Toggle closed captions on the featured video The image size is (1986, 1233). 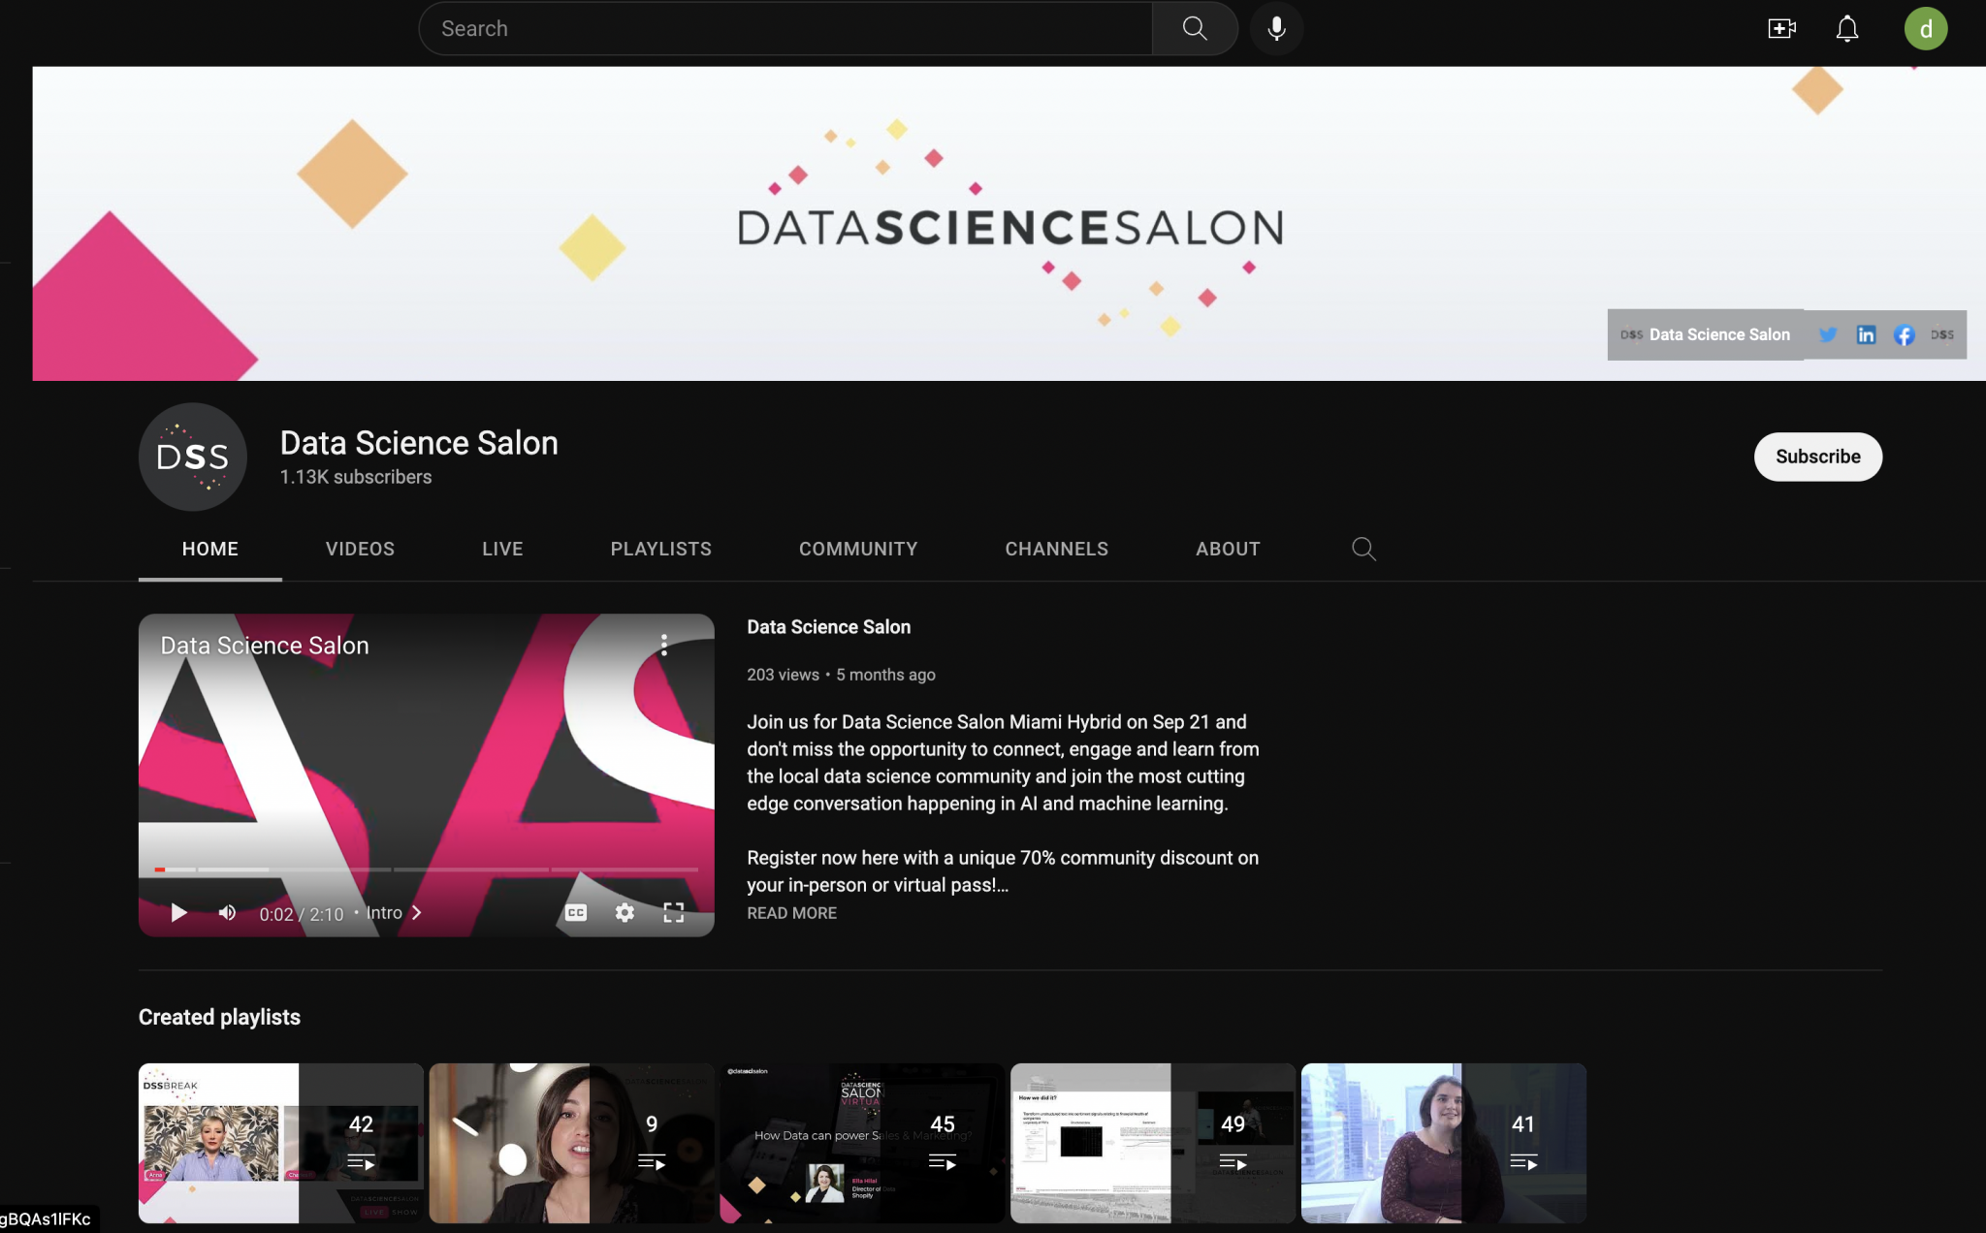[575, 912]
